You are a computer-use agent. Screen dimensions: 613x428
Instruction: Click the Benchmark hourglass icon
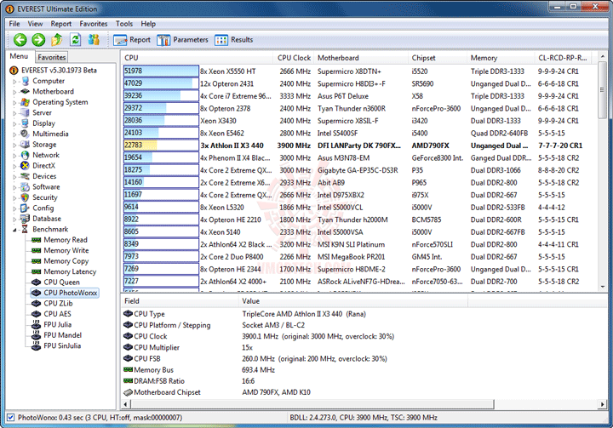tap(25, 229)
